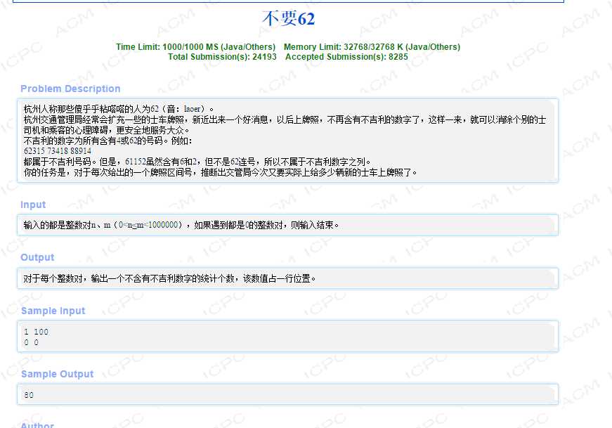Click the output description 对于每个整数对
The width and height of the screenshot is (612, 428).
[x=169, y=278]
